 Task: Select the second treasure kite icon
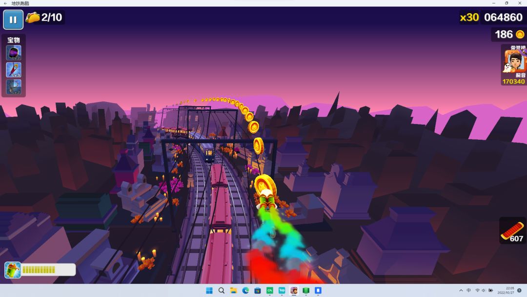pyautogui.click(x=14, y=70)
